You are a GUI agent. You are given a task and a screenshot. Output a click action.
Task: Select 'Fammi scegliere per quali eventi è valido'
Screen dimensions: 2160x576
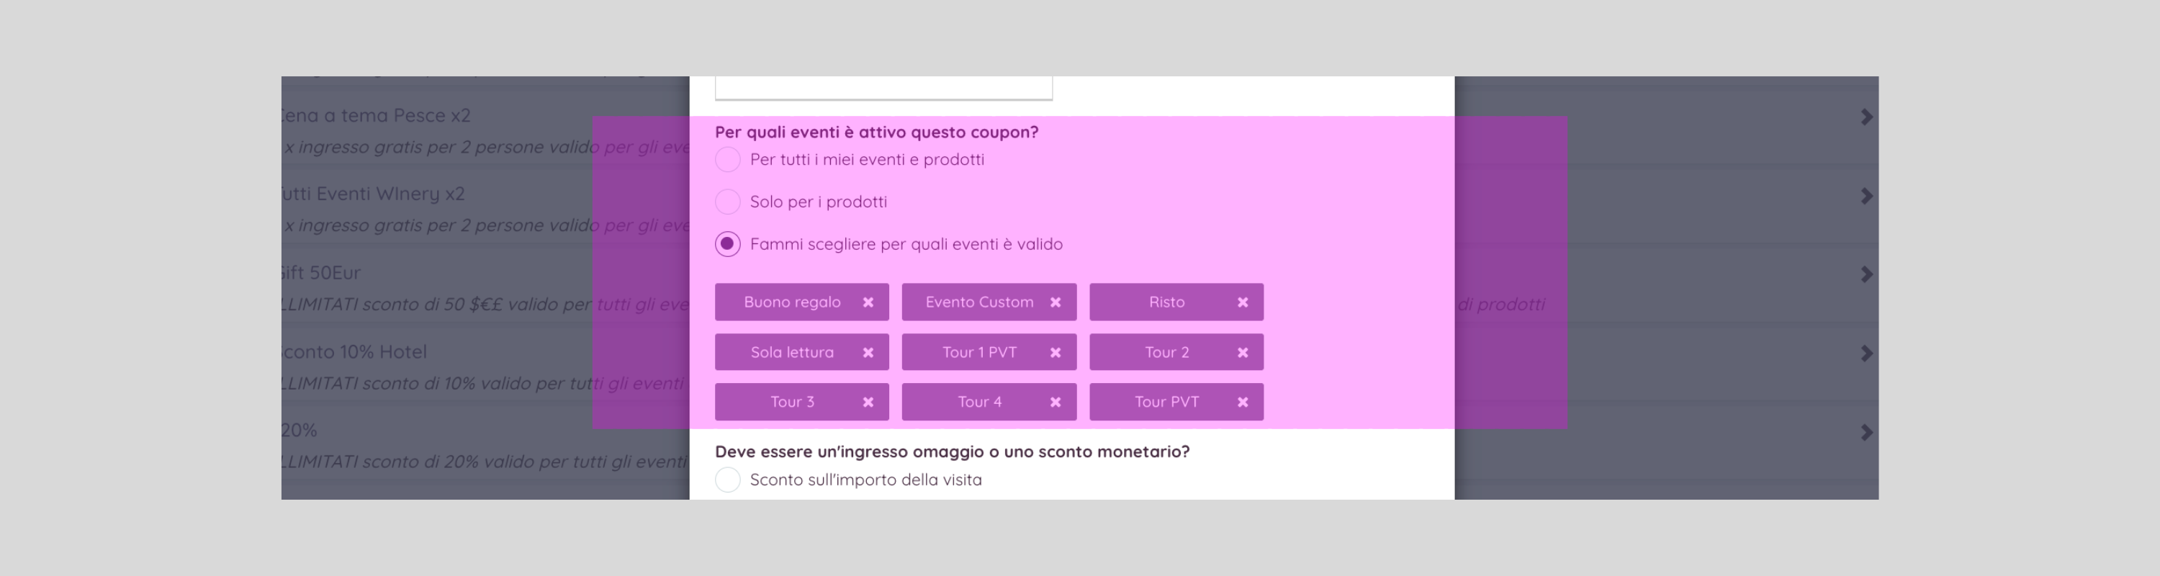point(727,244)
